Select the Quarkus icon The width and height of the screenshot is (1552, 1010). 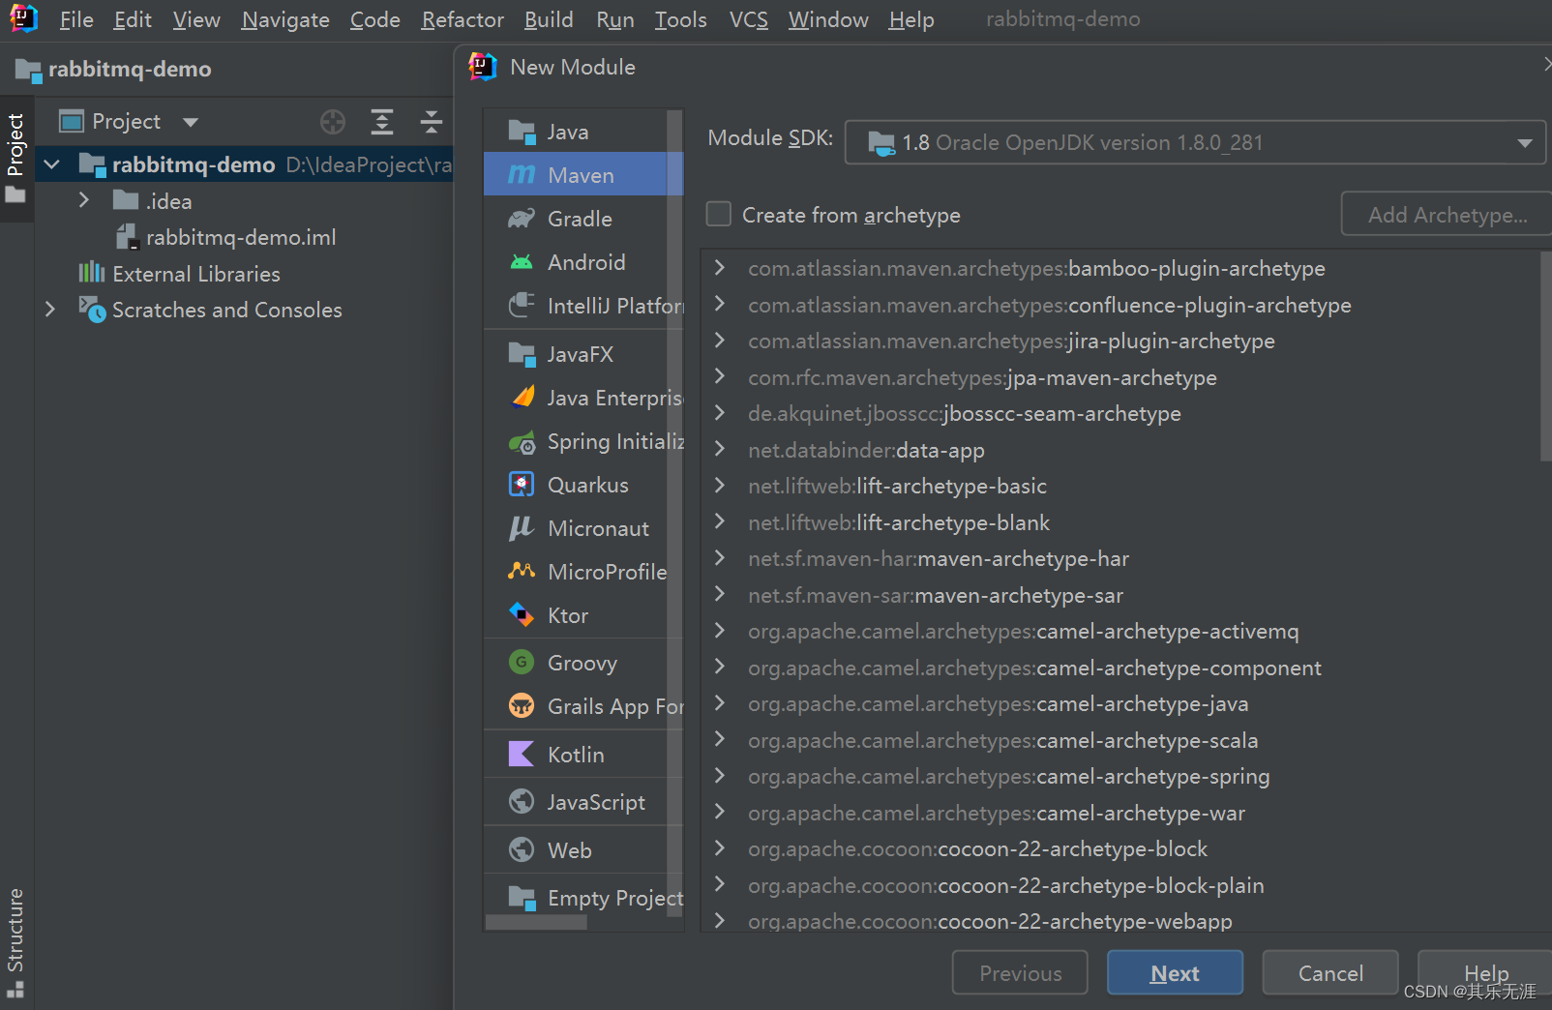coord(522,485)
